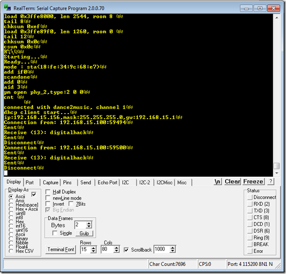Switch to the Capture tab
Image resolution: width=286 pixels, height=274 pixels.
50,182
